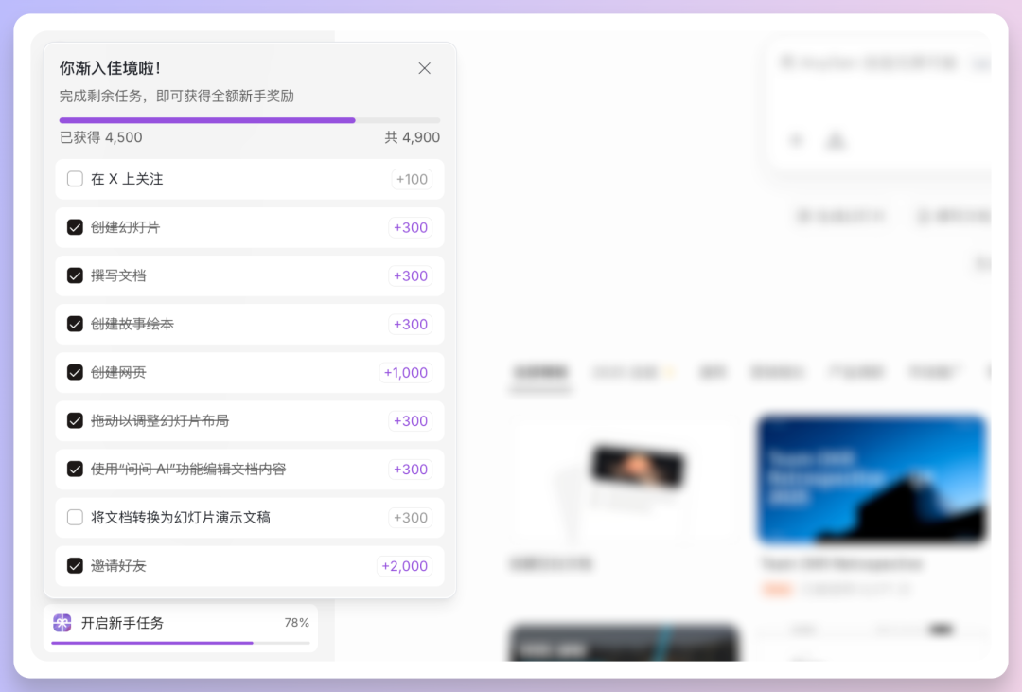Screen dimensions: 1022x692
Task: Check the 将文档转换为幻灯片演示文稿 checkbox
Action: pyautogui.click(x=75, y=518)
